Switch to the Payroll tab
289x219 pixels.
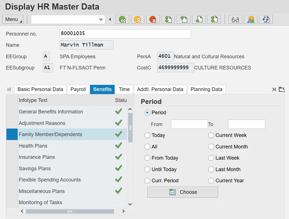coord(78,89)
